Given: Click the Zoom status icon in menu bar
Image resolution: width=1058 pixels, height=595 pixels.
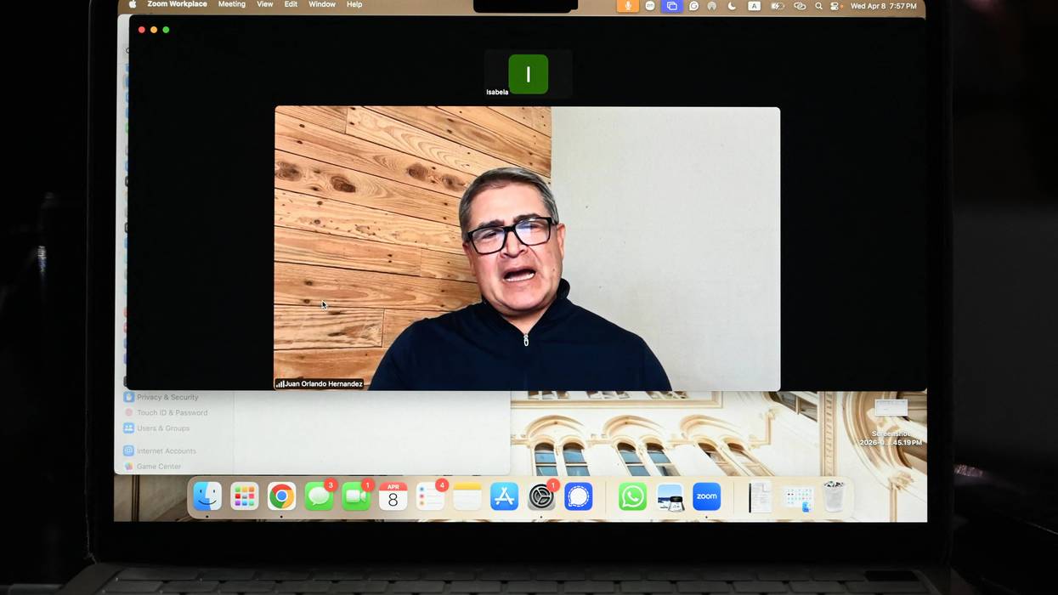Looking at the screenshot, I should tap(650, 6).
